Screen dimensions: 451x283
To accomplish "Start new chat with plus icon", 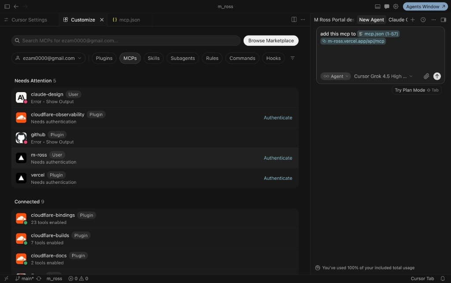I will (x=412, y=19).
